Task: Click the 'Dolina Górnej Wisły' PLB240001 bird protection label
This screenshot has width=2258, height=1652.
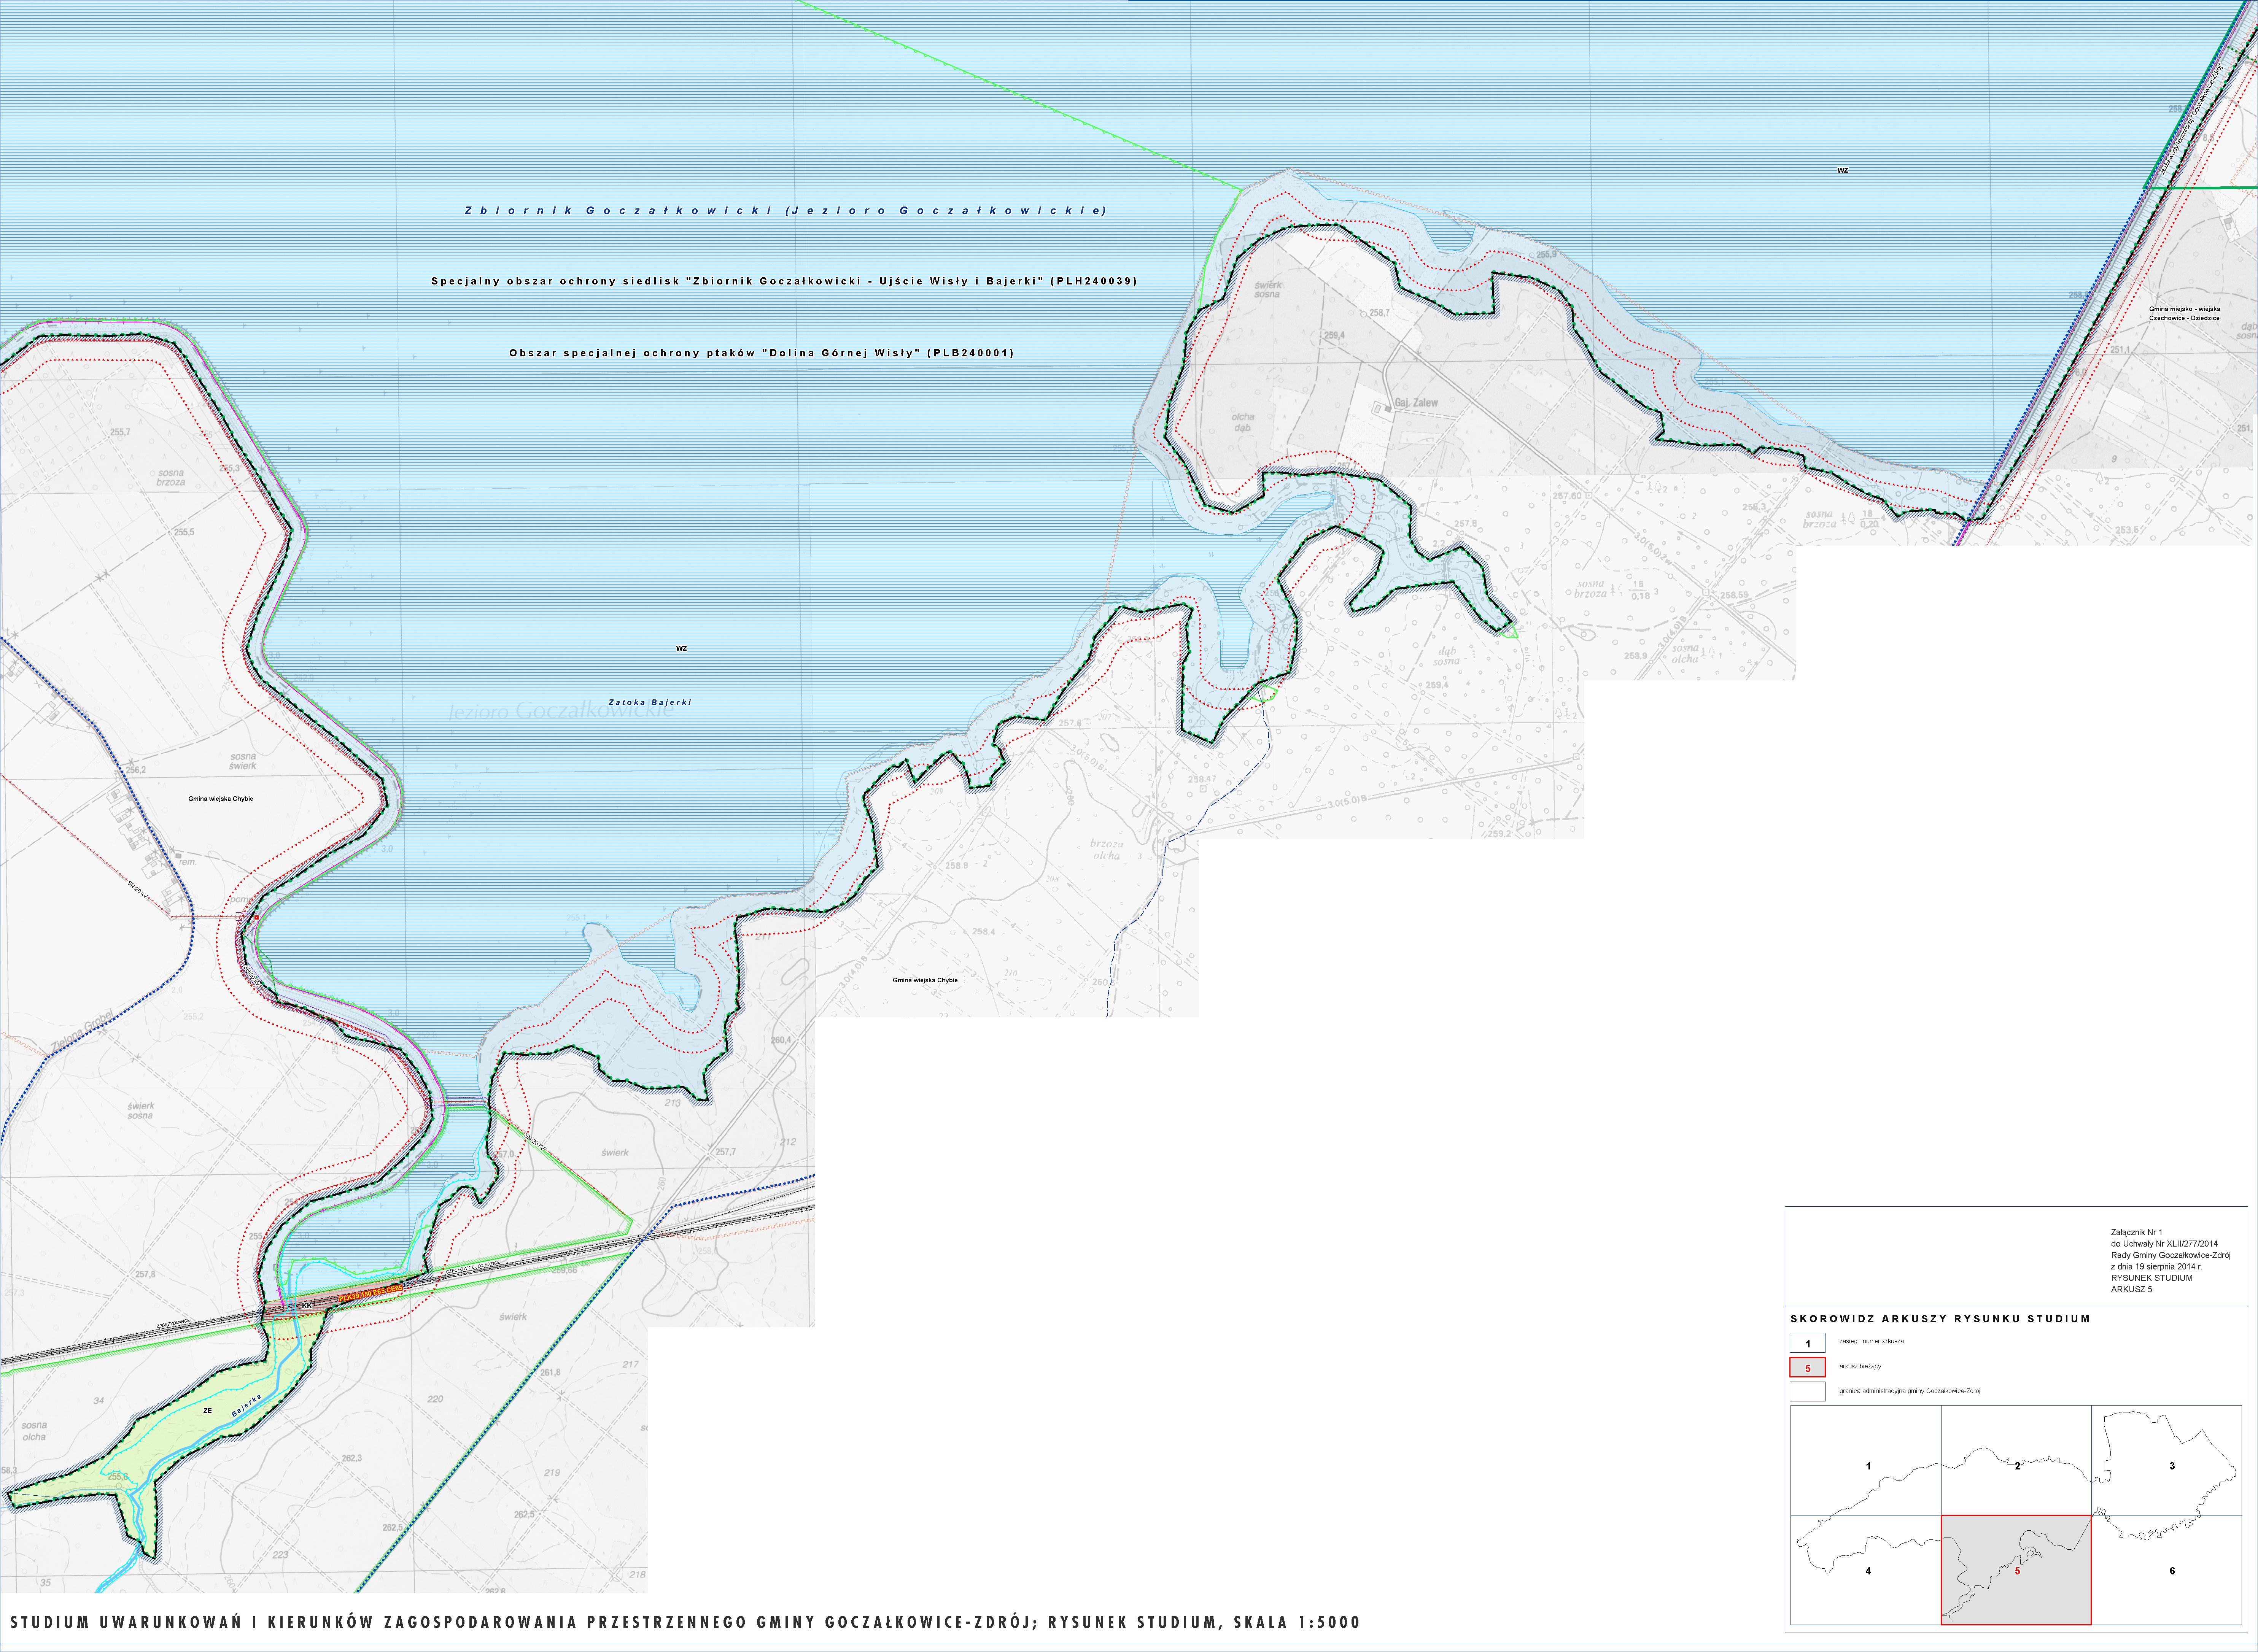Action: (761, 353)
